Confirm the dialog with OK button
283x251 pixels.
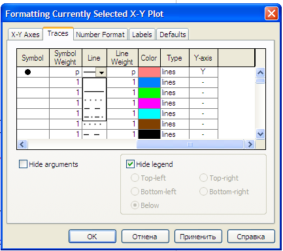tap(92, 237)
